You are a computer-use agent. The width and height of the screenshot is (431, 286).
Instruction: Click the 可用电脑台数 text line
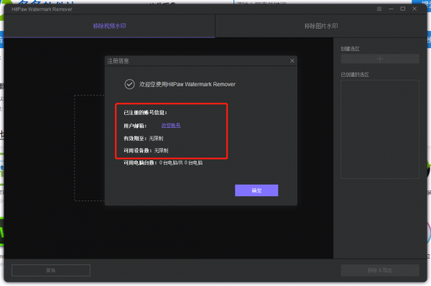coord(163,163)
